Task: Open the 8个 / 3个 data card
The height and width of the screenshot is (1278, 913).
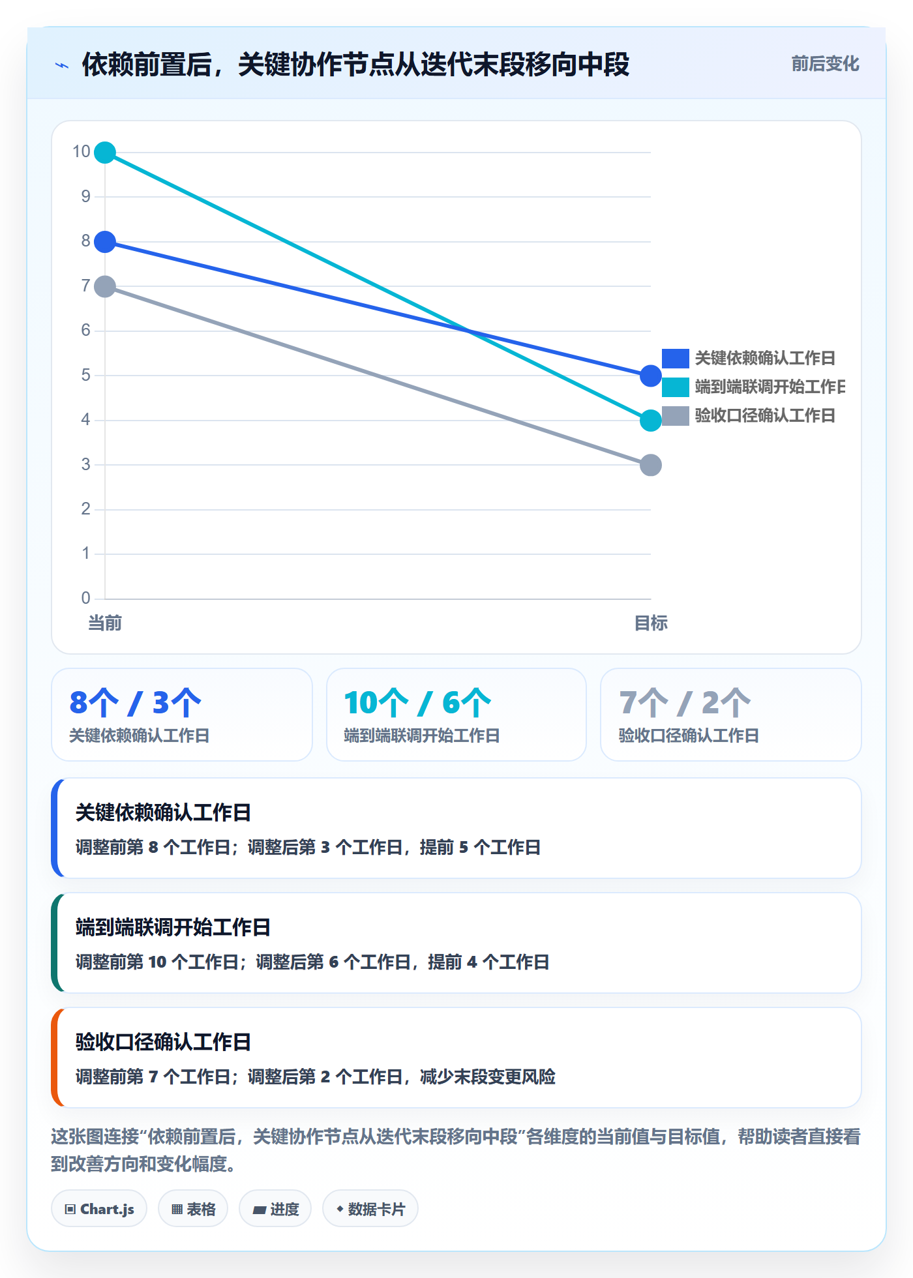Action: (182, 715)
